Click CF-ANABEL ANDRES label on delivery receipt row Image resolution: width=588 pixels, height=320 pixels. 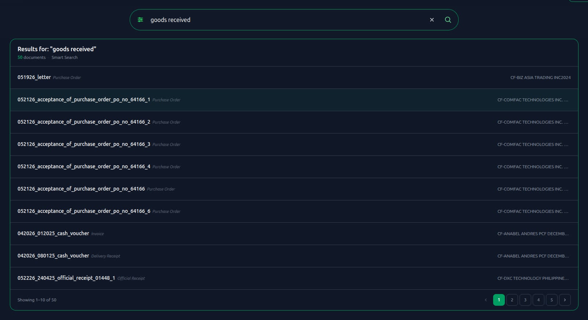click(533, 256)
